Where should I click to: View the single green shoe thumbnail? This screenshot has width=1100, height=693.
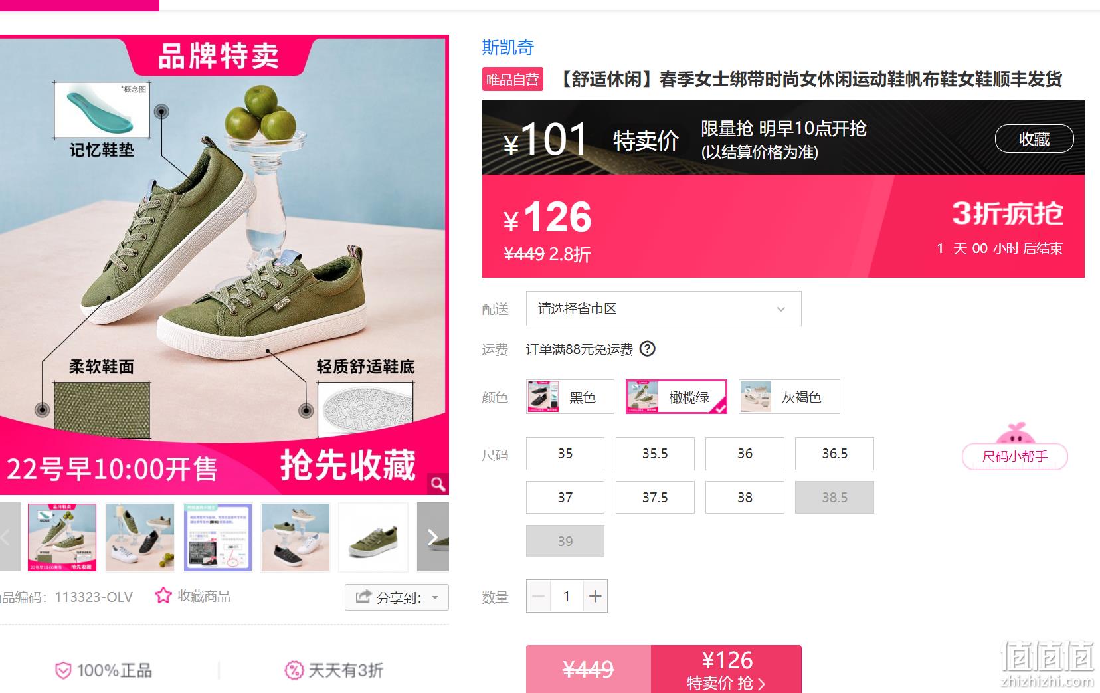373,537
